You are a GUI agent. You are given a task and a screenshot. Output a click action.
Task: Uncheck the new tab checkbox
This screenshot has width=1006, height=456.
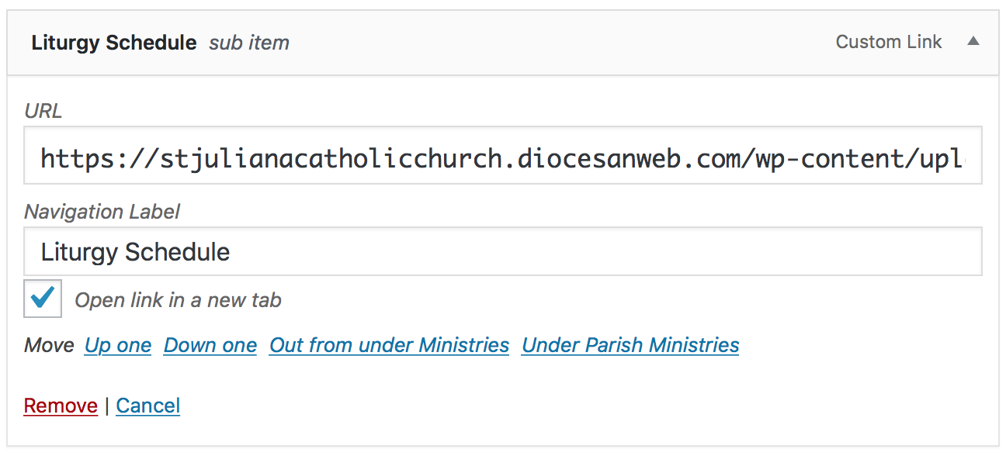(x=43, y=299)
